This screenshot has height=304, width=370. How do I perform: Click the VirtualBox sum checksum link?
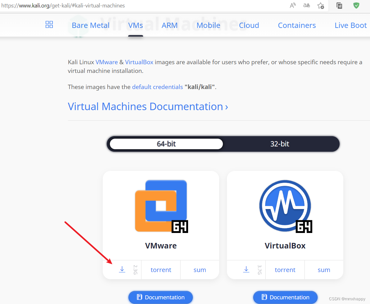coord(324,270)
